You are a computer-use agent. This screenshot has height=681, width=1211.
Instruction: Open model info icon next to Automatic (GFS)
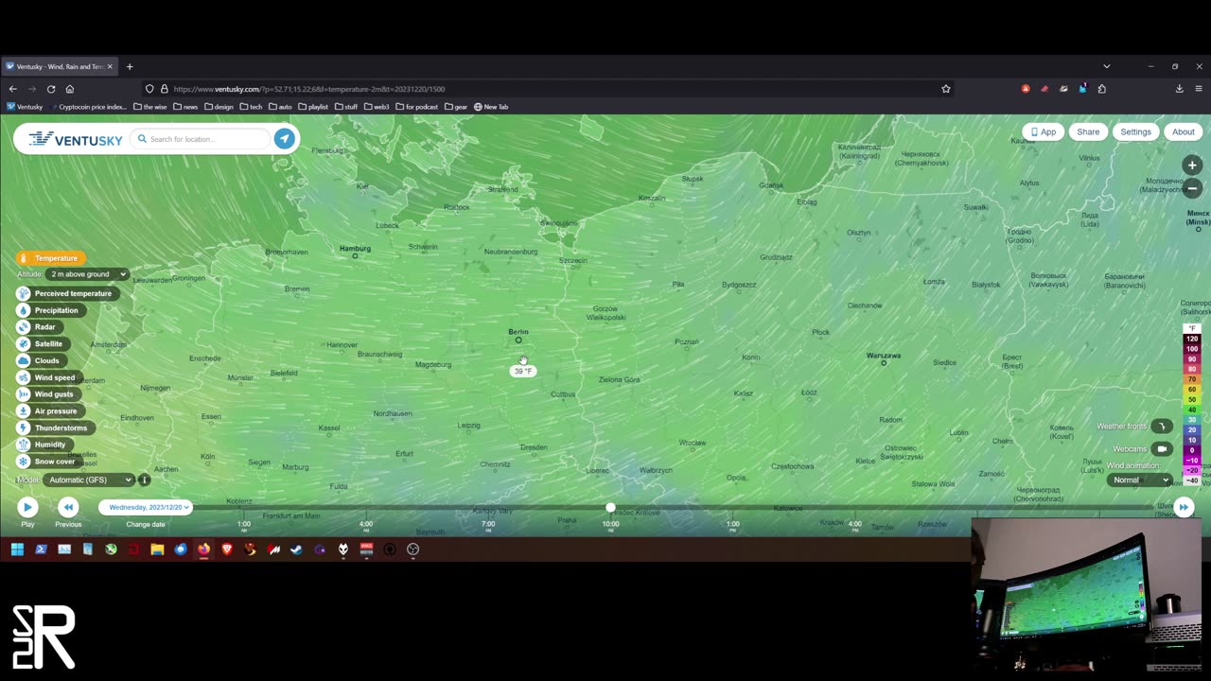[x=144, y=480]
